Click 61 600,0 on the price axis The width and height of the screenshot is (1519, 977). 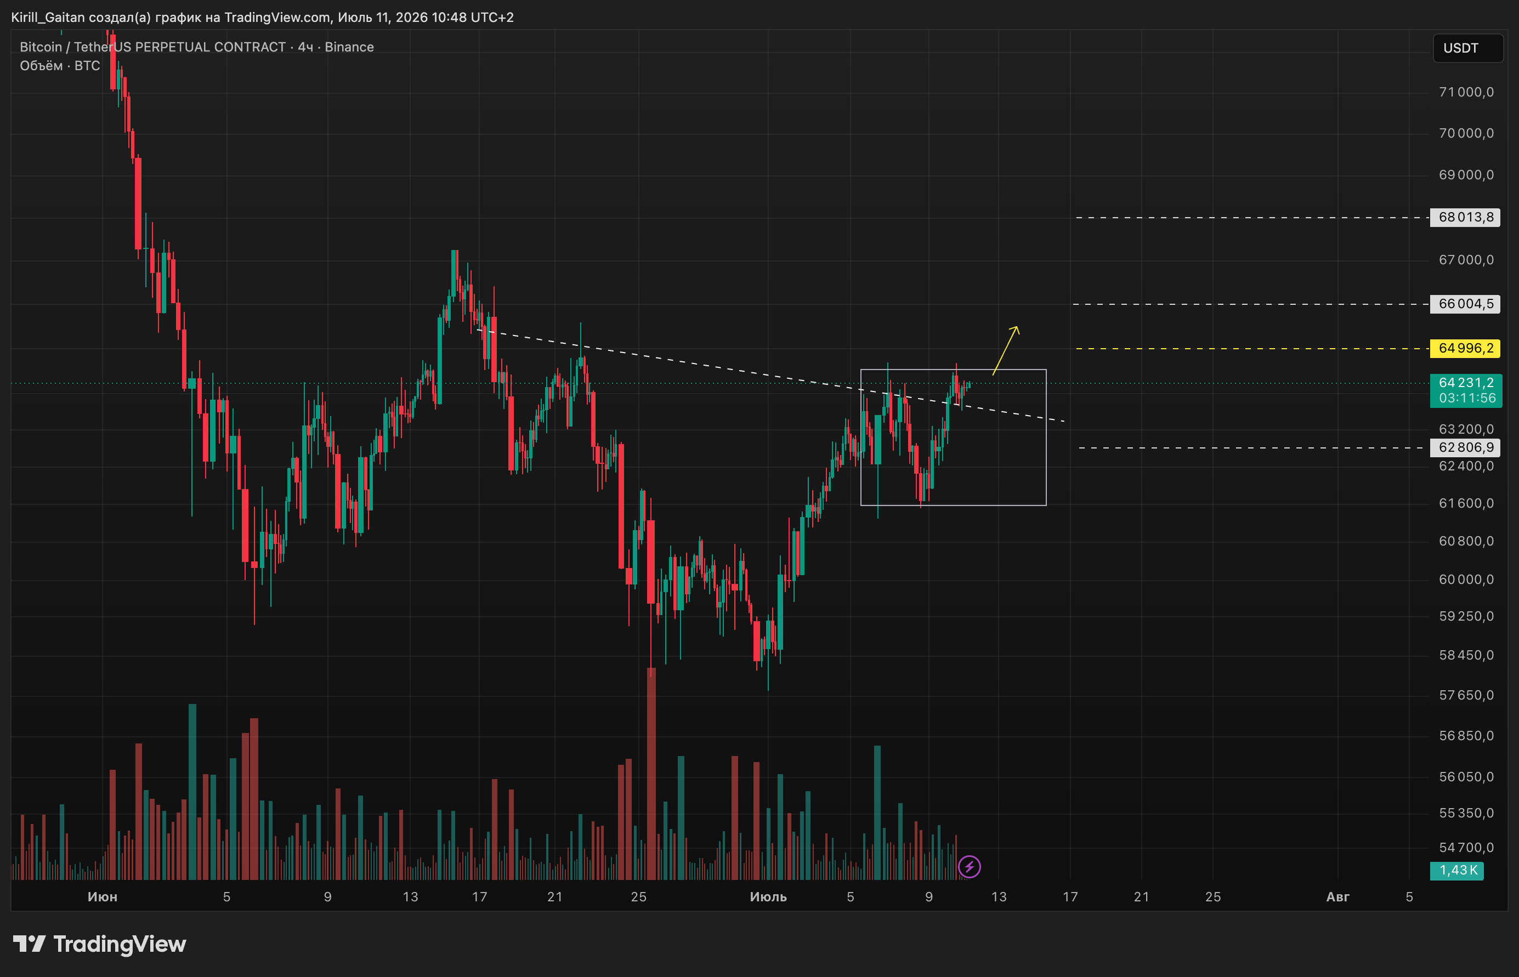point(1466,504)
